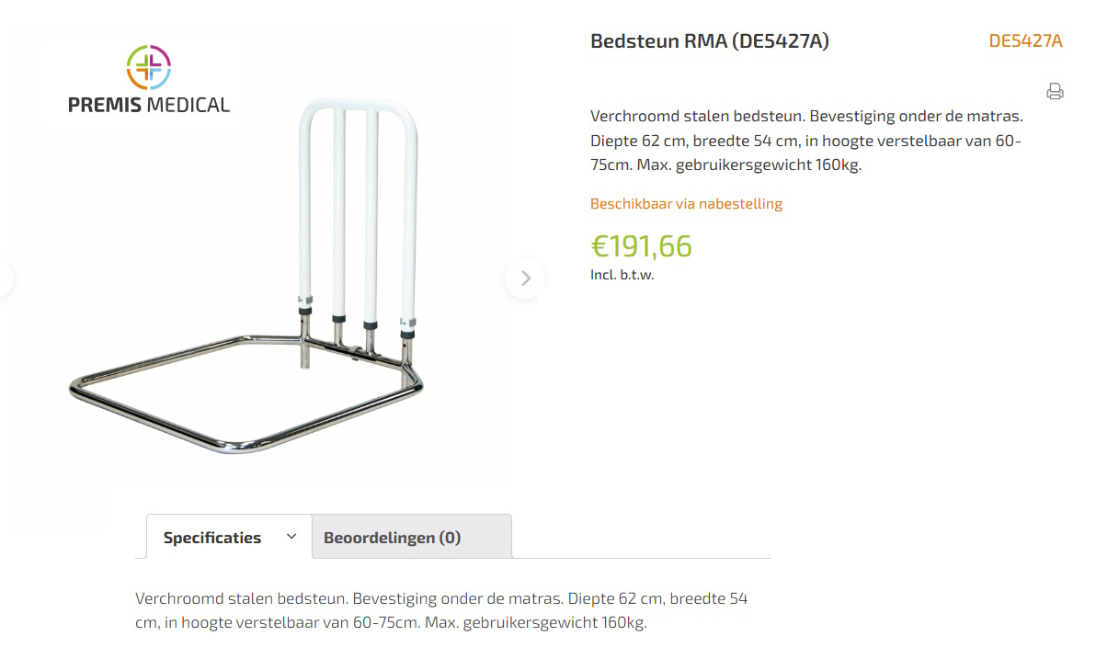Click the Beschikbaar via nabestelling notice

[x=686, y=203]
